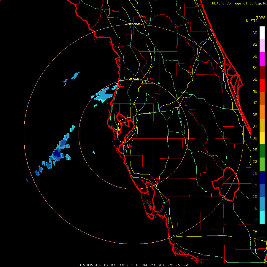Screen dimensions: 267x267
Task: Click the 'KTBW' station identifier
Action: 142,265
